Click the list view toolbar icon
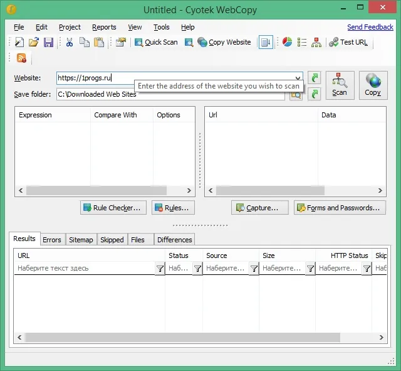This screenshot has height=371, width=401. pos(302,42)
